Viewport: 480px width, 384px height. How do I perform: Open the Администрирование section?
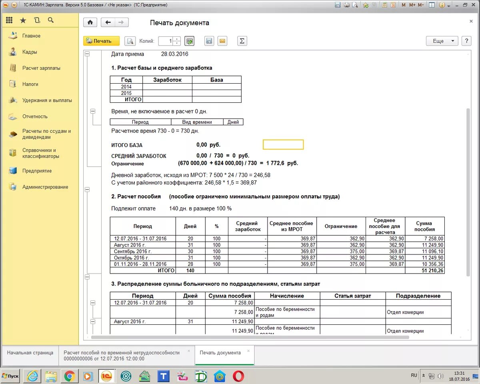(x=45, y=187)
